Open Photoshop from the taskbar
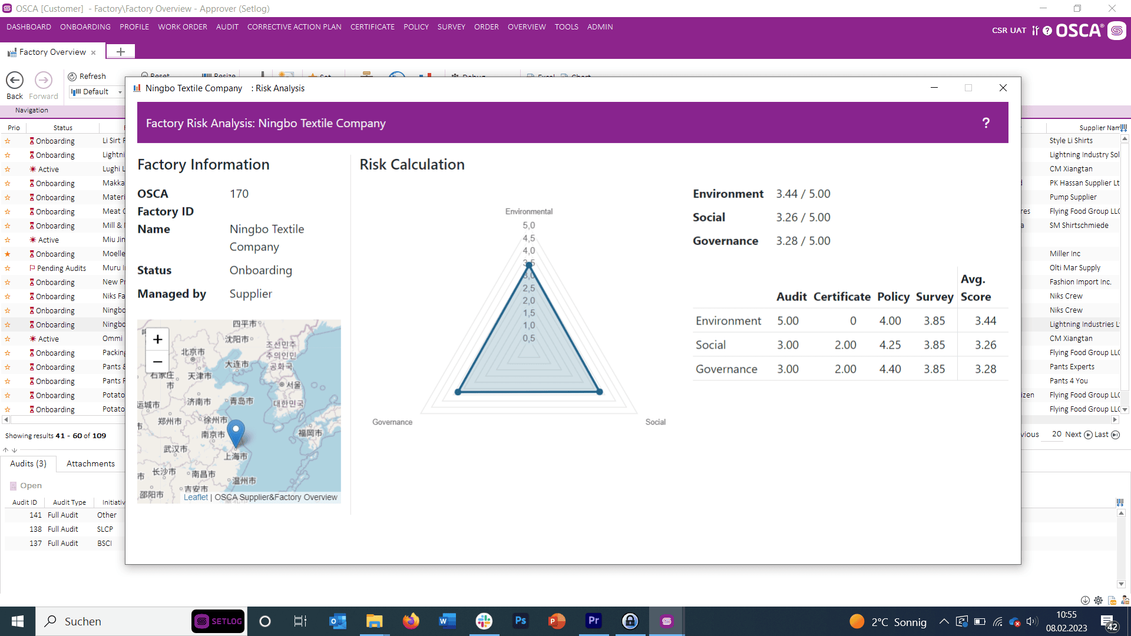 520,621
